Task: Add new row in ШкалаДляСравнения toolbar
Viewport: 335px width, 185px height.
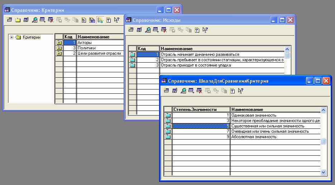Action: 167,91
